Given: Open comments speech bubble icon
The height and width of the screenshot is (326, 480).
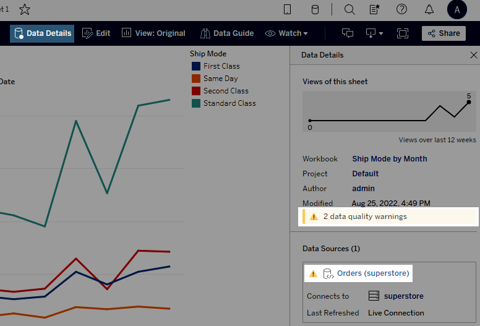Looking at the screenshot, I should coord(348,33).
